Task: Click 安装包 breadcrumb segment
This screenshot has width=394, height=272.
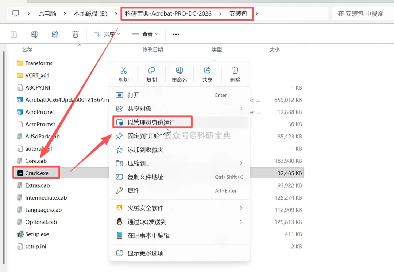Action: pyautogui.click(x=238, y=13)
